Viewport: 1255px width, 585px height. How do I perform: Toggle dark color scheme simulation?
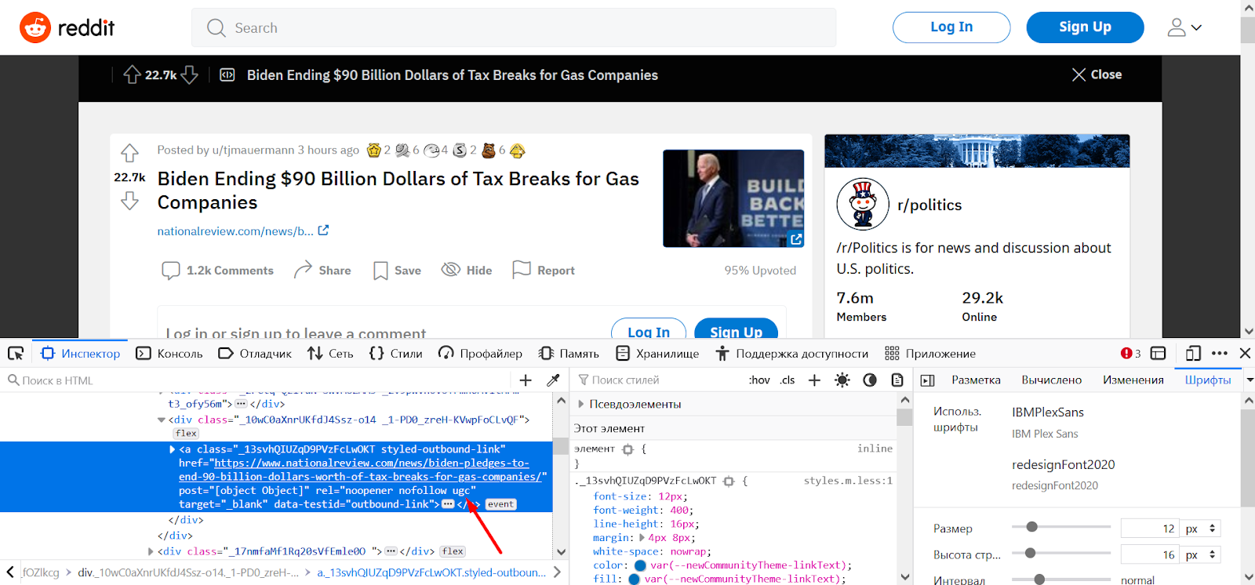pos(870,380)
